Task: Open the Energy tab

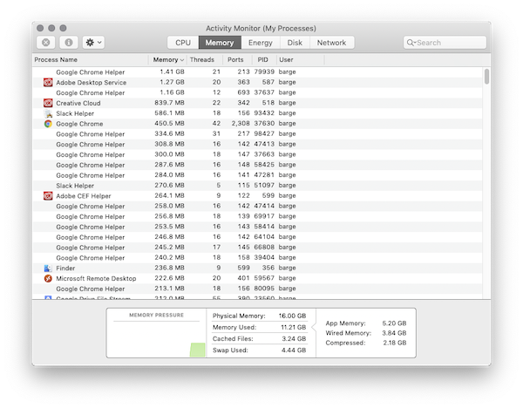Action: point(260,43)
